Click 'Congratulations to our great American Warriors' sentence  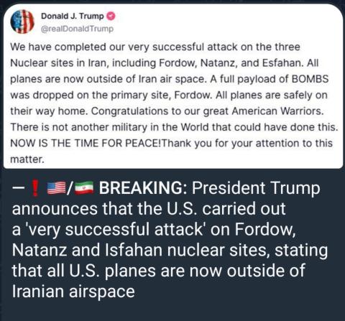(208, 111)
